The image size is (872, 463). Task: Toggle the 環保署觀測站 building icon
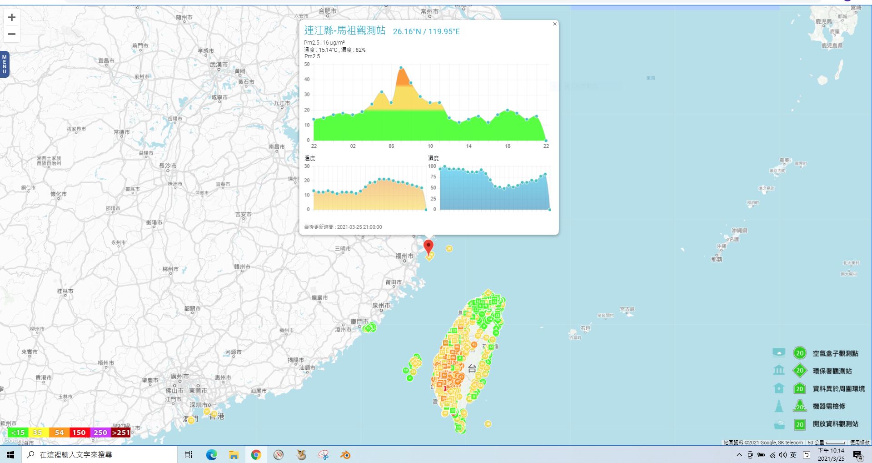[x=779, y=370]
